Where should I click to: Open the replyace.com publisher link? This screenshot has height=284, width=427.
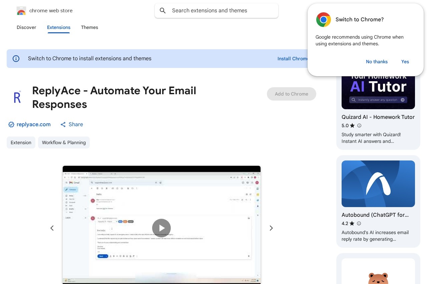(34, 125)
